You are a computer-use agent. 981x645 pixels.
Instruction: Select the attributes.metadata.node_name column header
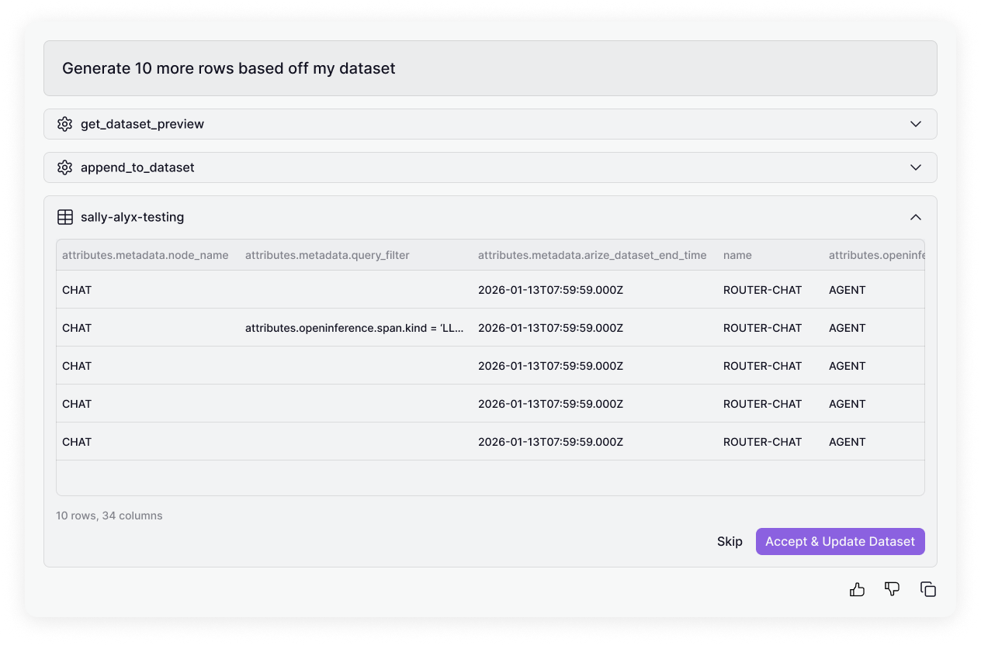[145, 255]
